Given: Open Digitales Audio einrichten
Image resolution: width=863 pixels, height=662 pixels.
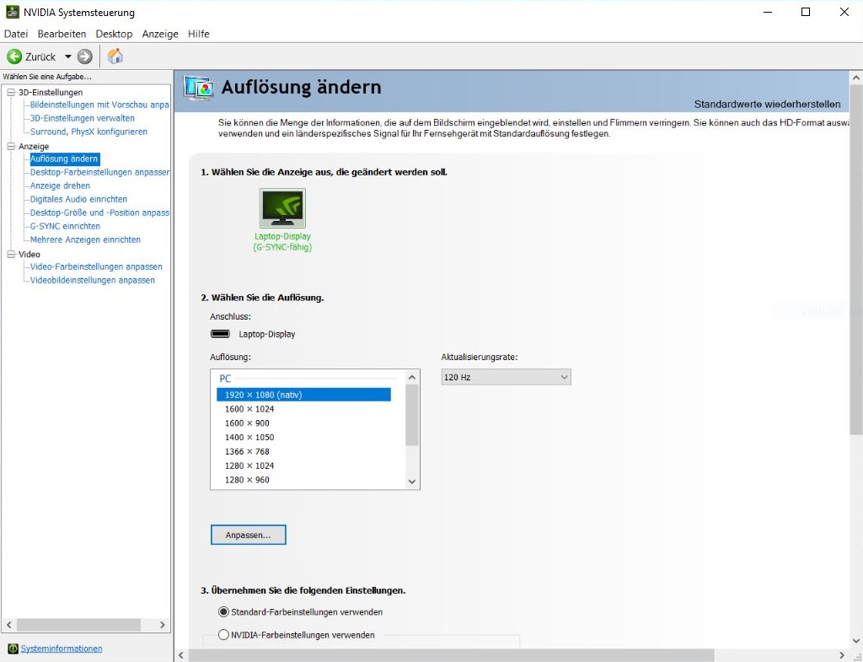Looking at the screenshot, I should tap(78, 199).
